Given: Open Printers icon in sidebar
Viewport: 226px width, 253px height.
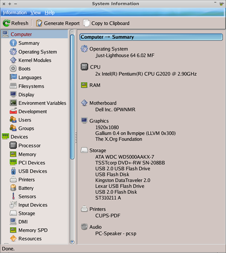Looking at the screenshot, I should 13,179.
